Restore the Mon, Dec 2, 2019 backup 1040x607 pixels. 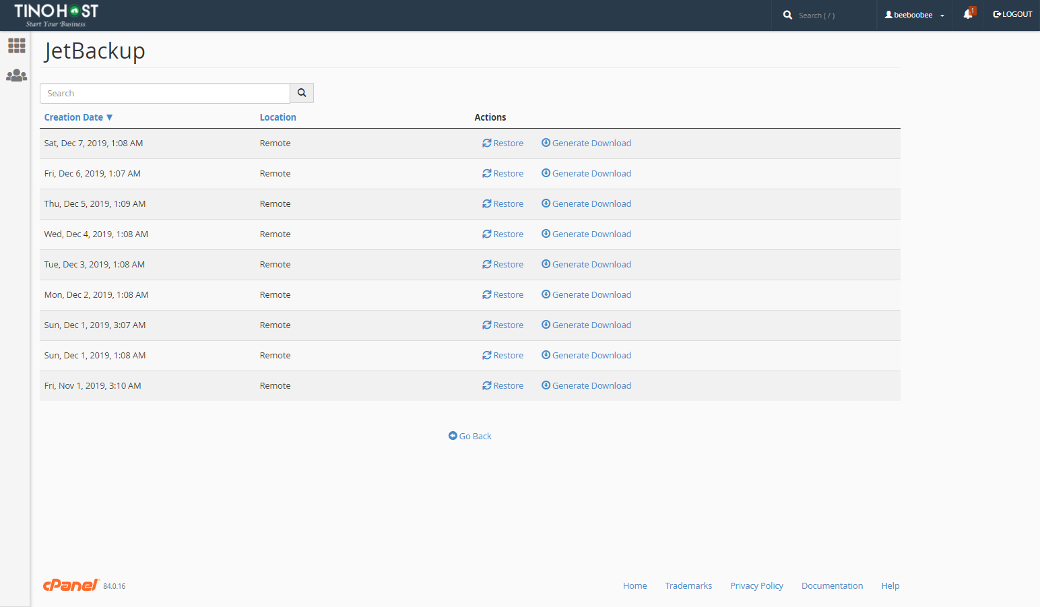point(502,294)
